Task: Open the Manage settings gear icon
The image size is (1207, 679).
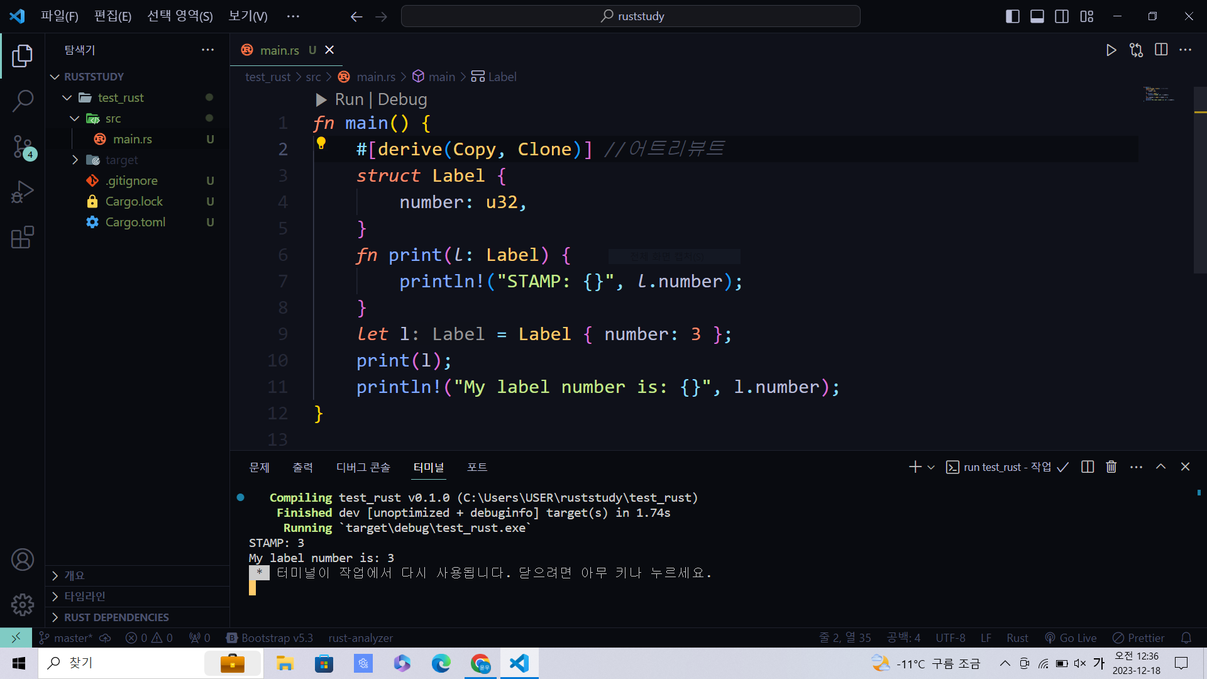Action: (x=23, y=605)
